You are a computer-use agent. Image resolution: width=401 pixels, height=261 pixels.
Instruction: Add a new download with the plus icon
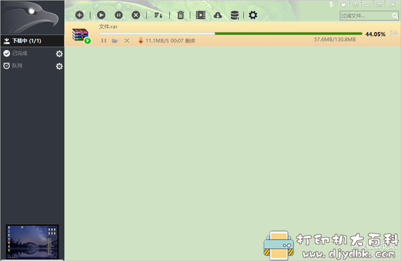pos(79,15)
